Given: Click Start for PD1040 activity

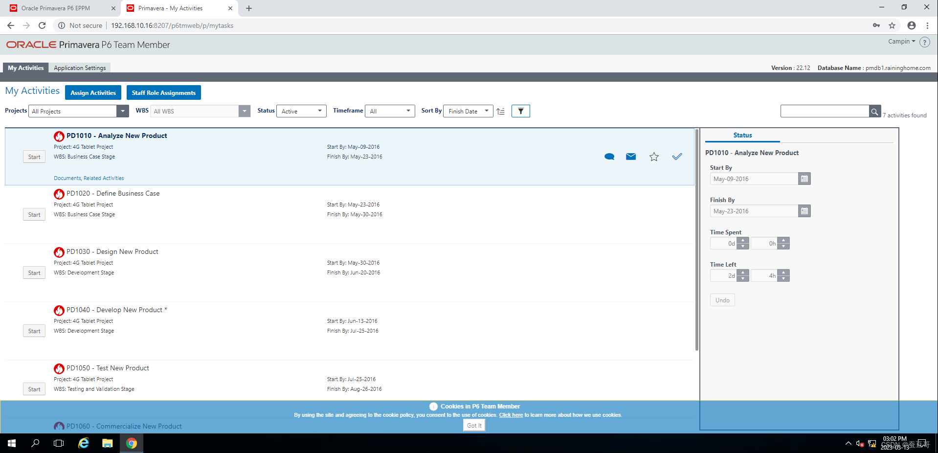Looking at the screenshot, I should 34,331.
